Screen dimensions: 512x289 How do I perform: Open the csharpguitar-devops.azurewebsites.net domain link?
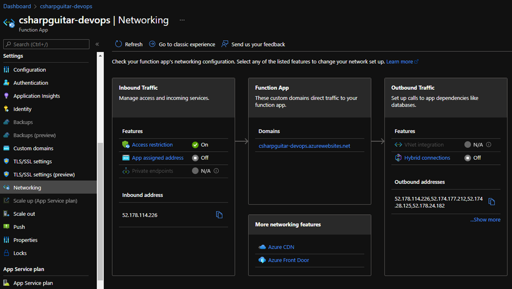(x=304, y=146)
